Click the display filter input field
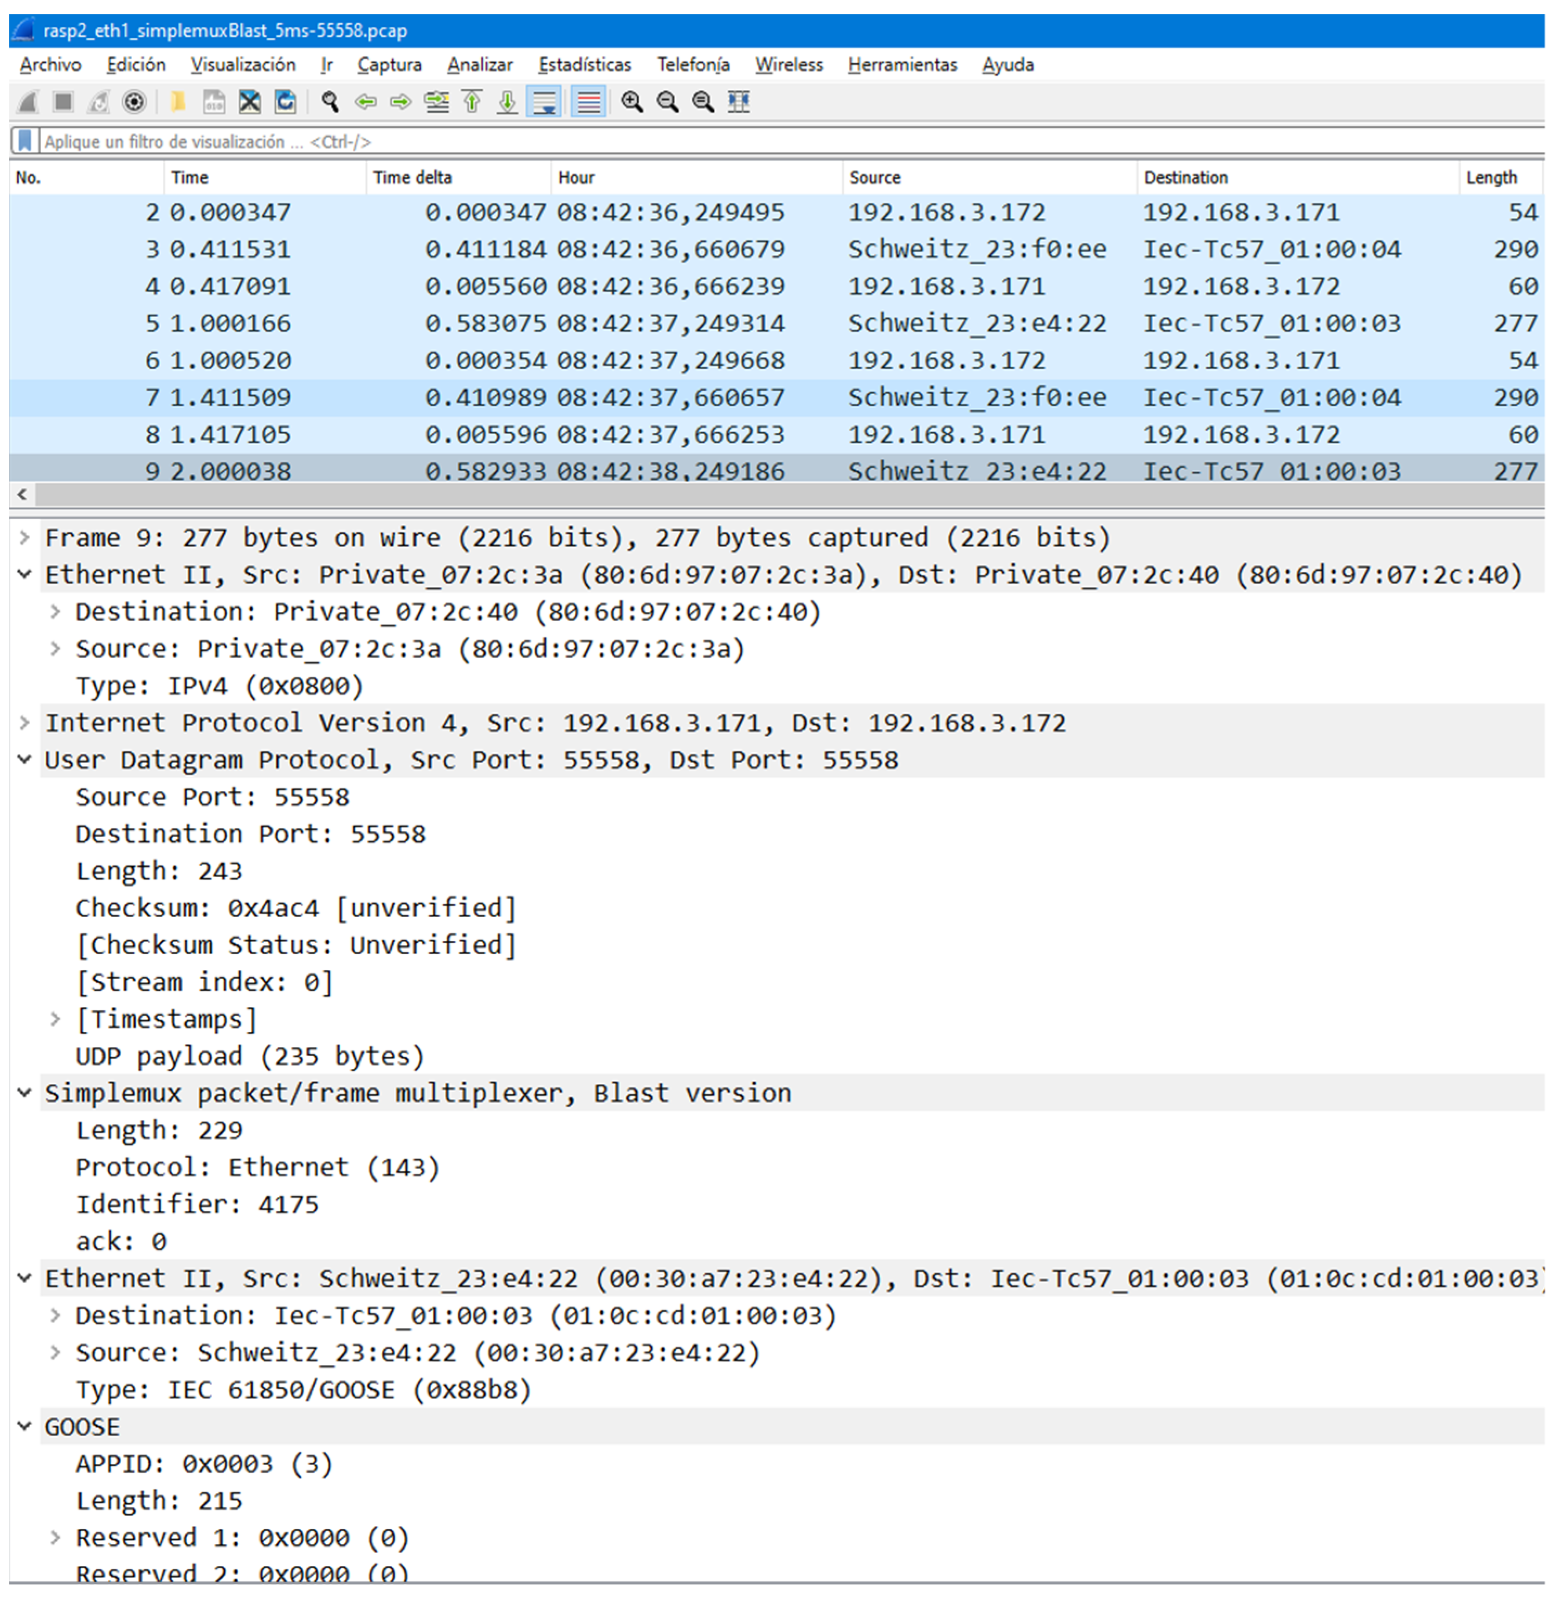Screen dimensions: 1557x1599 (736, 141)
